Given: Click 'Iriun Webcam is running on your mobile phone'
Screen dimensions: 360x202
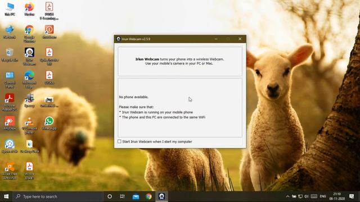Looking at the screenshot, I should click(157, 112).
